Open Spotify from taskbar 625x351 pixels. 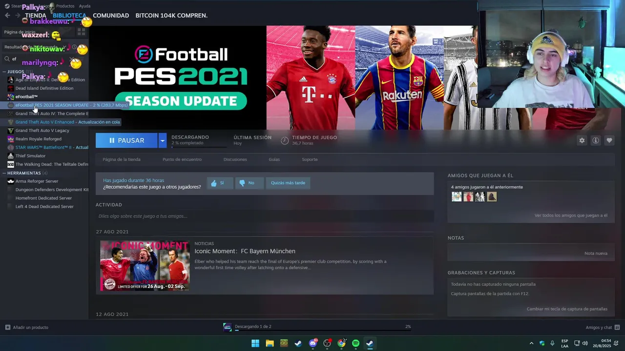coord(355,343)
